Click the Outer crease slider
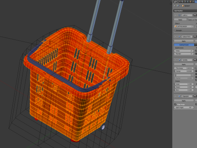Image resolution: width=197 pixels, height=148 pixels. (x=184, y=87)
